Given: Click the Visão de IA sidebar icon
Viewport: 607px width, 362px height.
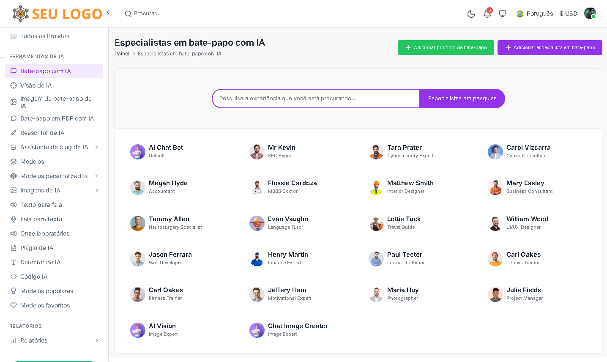Looking at the screenshot, I should coord(14,85).
